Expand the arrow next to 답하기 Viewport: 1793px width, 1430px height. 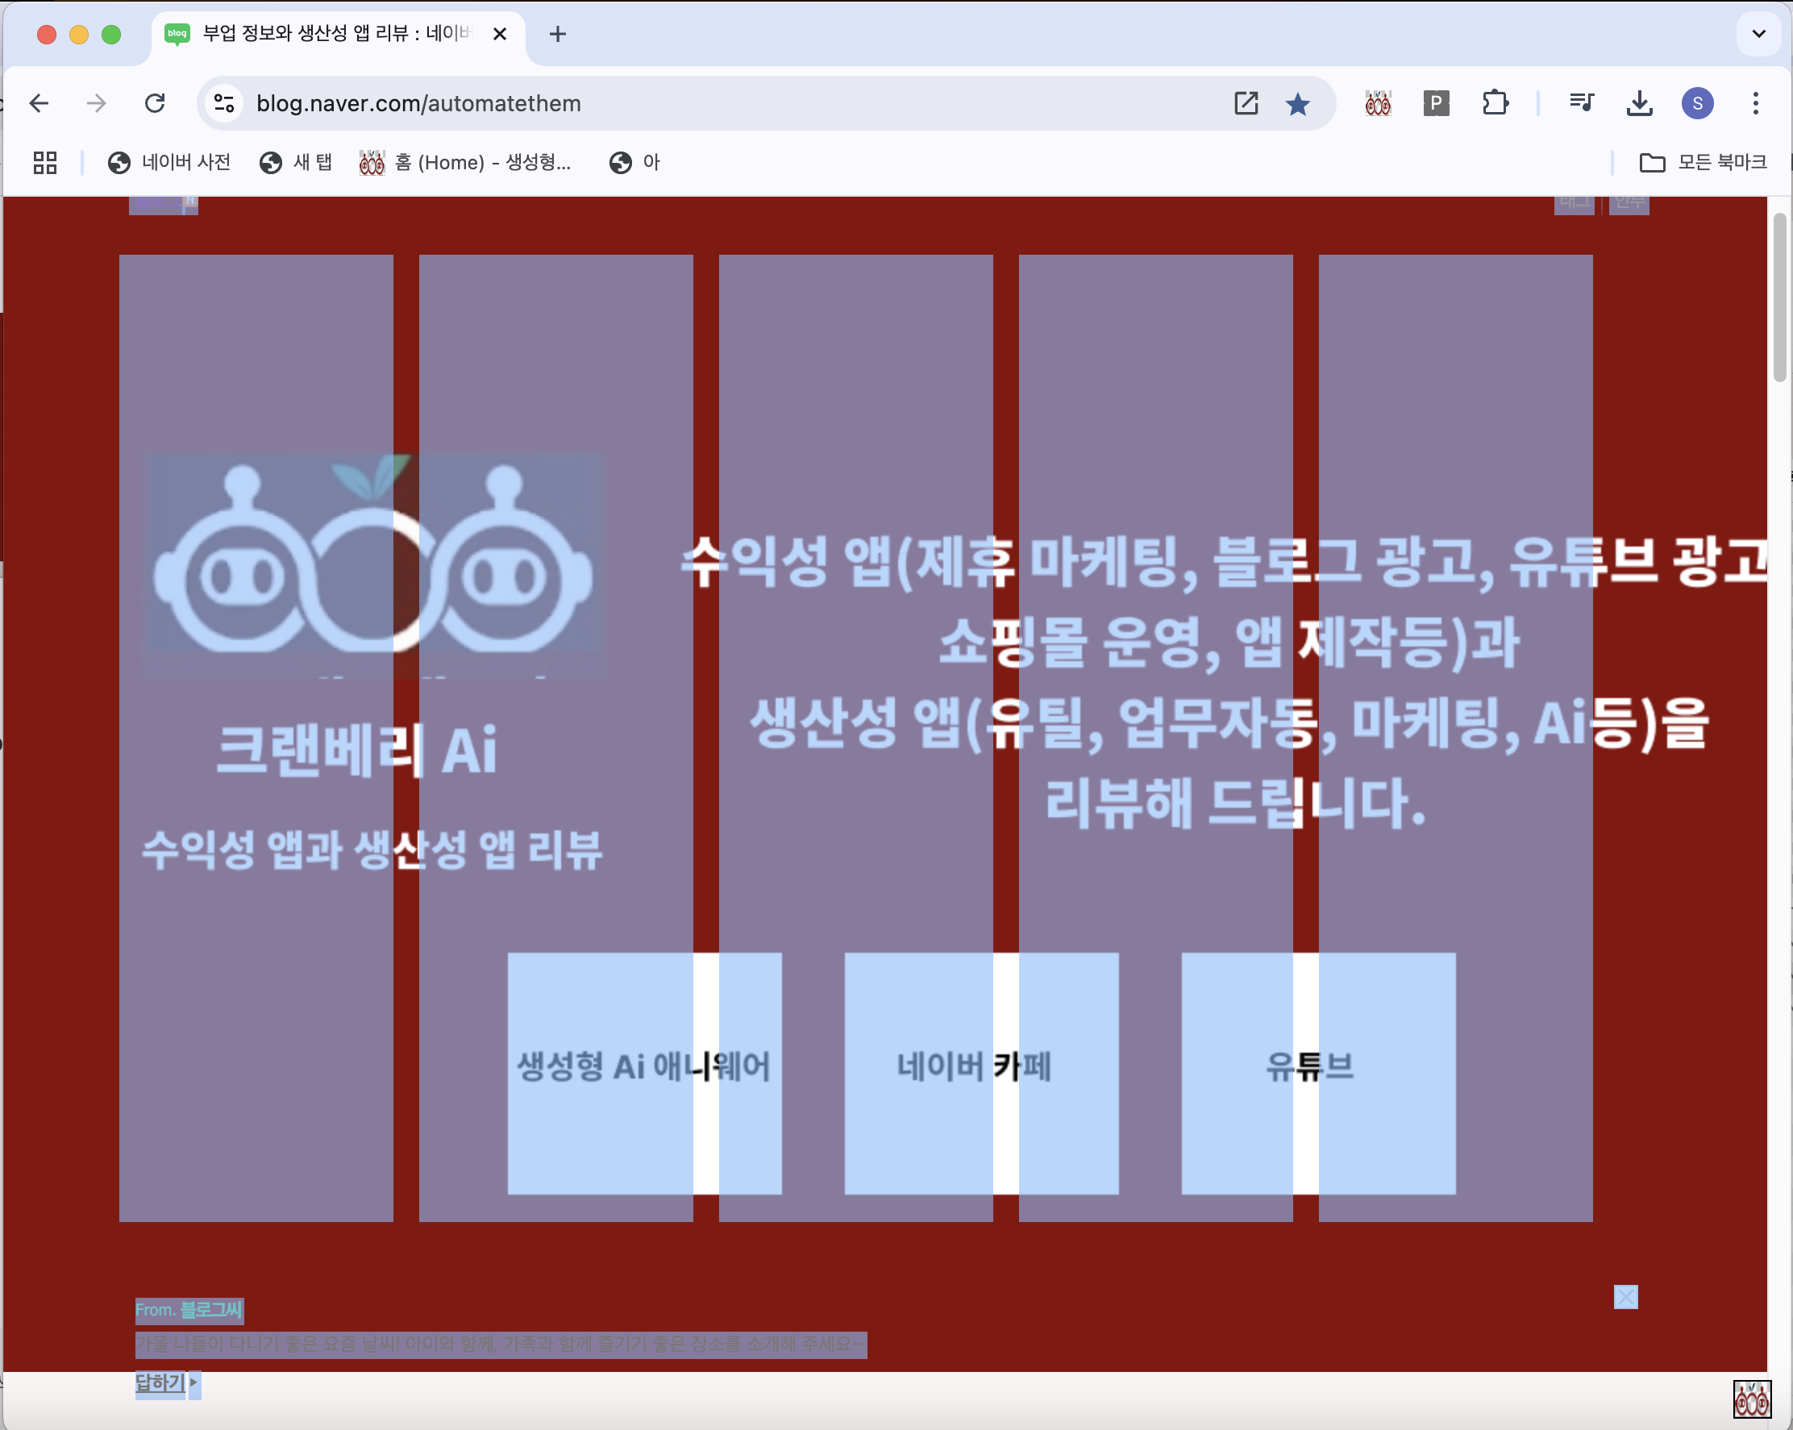coord(193,1382)
